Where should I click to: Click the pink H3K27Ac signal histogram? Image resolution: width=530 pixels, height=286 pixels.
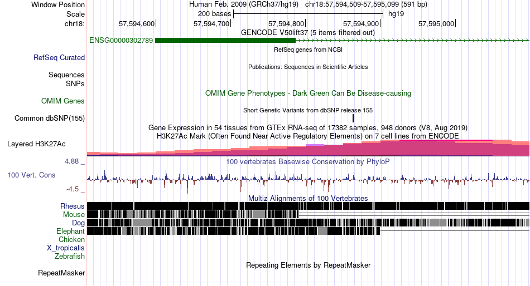(x=308, y=147)
